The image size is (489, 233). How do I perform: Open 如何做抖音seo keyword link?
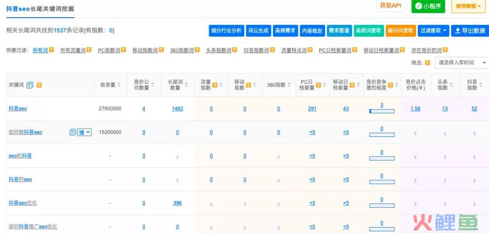click(x=25, y=132)
